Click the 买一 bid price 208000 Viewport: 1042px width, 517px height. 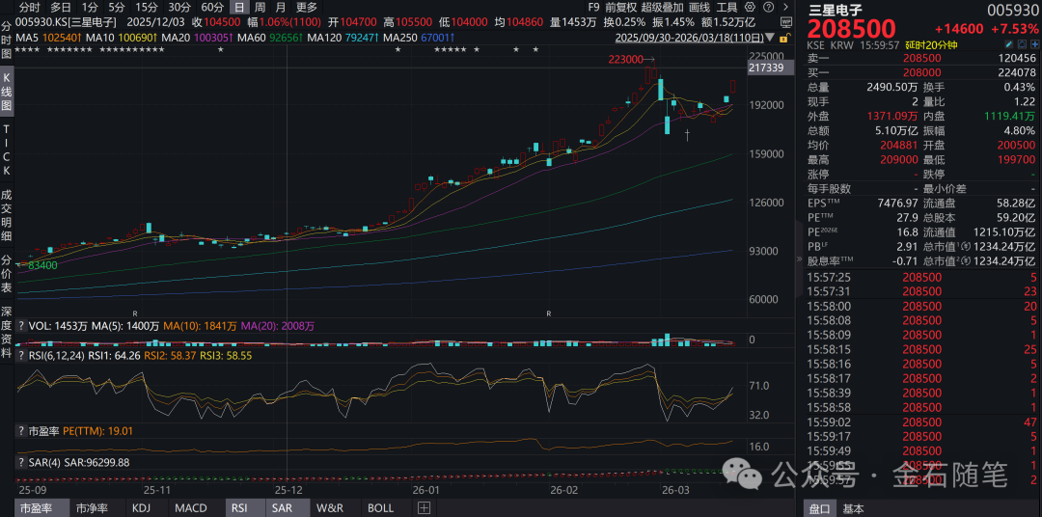[919, 72]
